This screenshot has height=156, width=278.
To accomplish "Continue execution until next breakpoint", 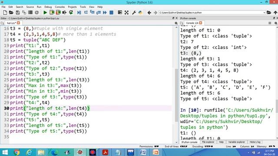I will tap(105, 13).
